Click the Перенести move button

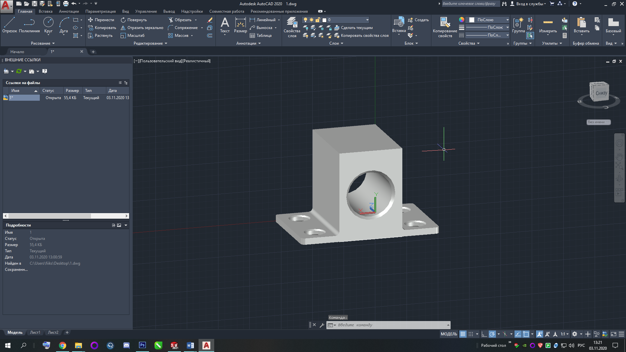101,20
